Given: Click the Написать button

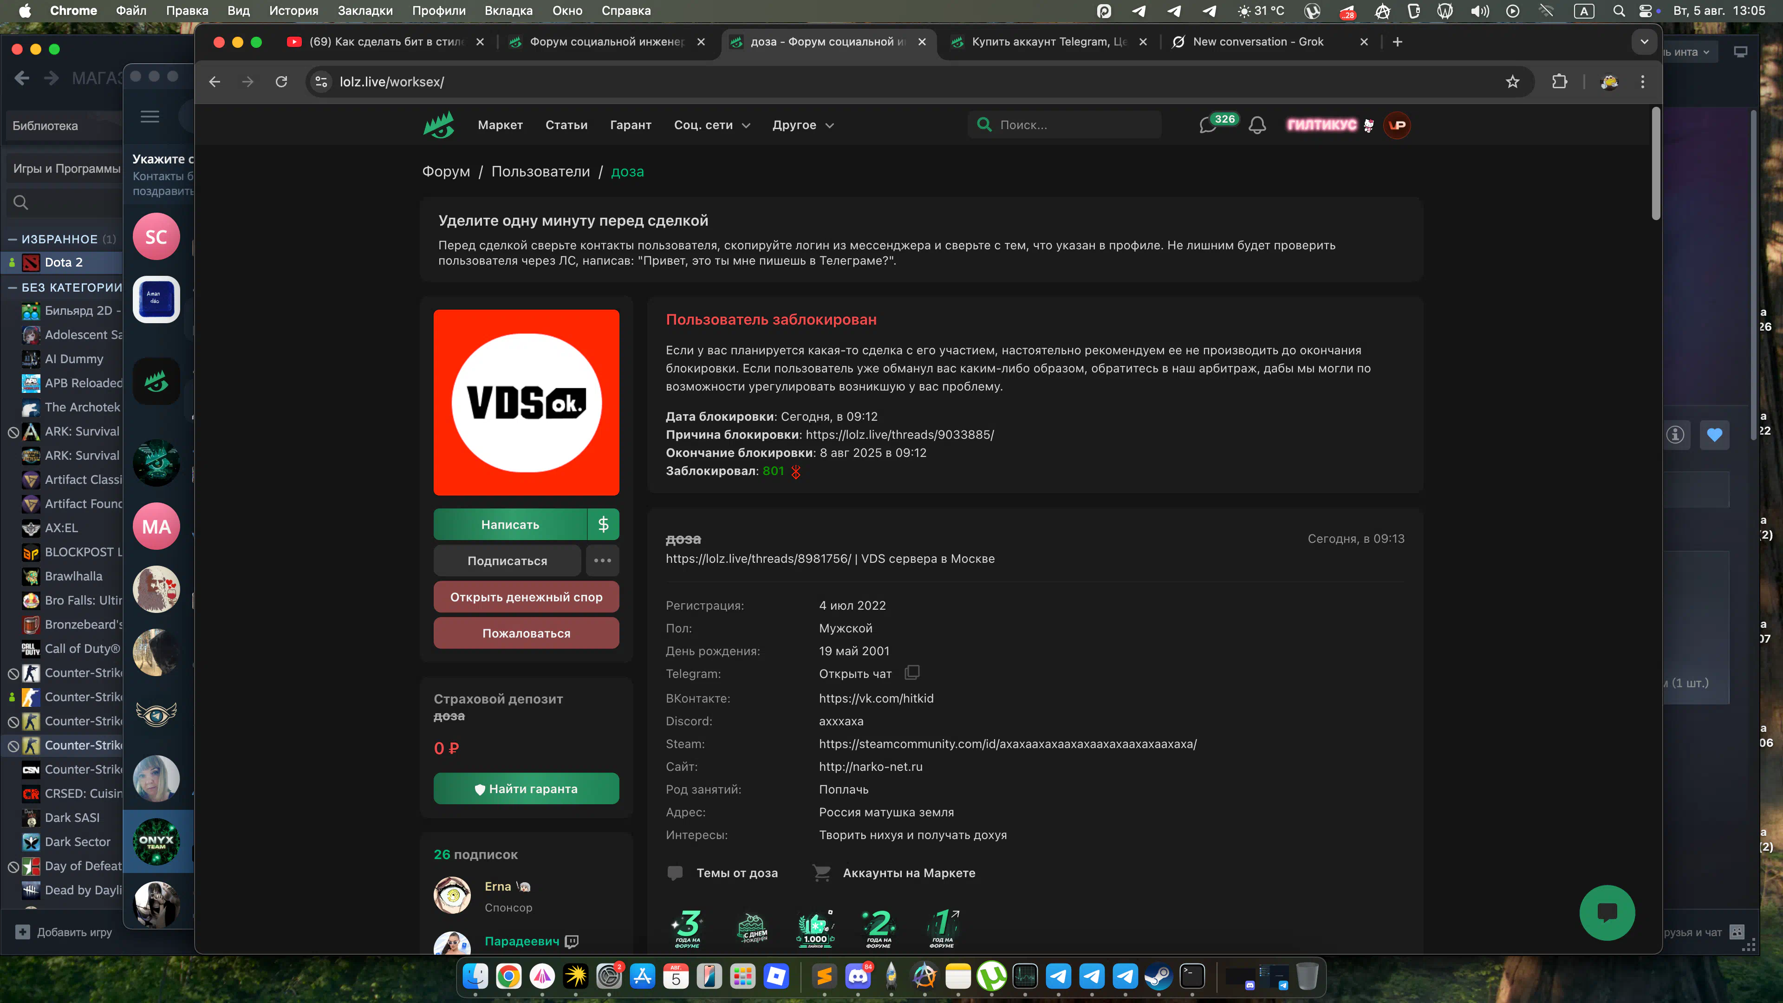Looking at the screenshot, I should 510,525.
